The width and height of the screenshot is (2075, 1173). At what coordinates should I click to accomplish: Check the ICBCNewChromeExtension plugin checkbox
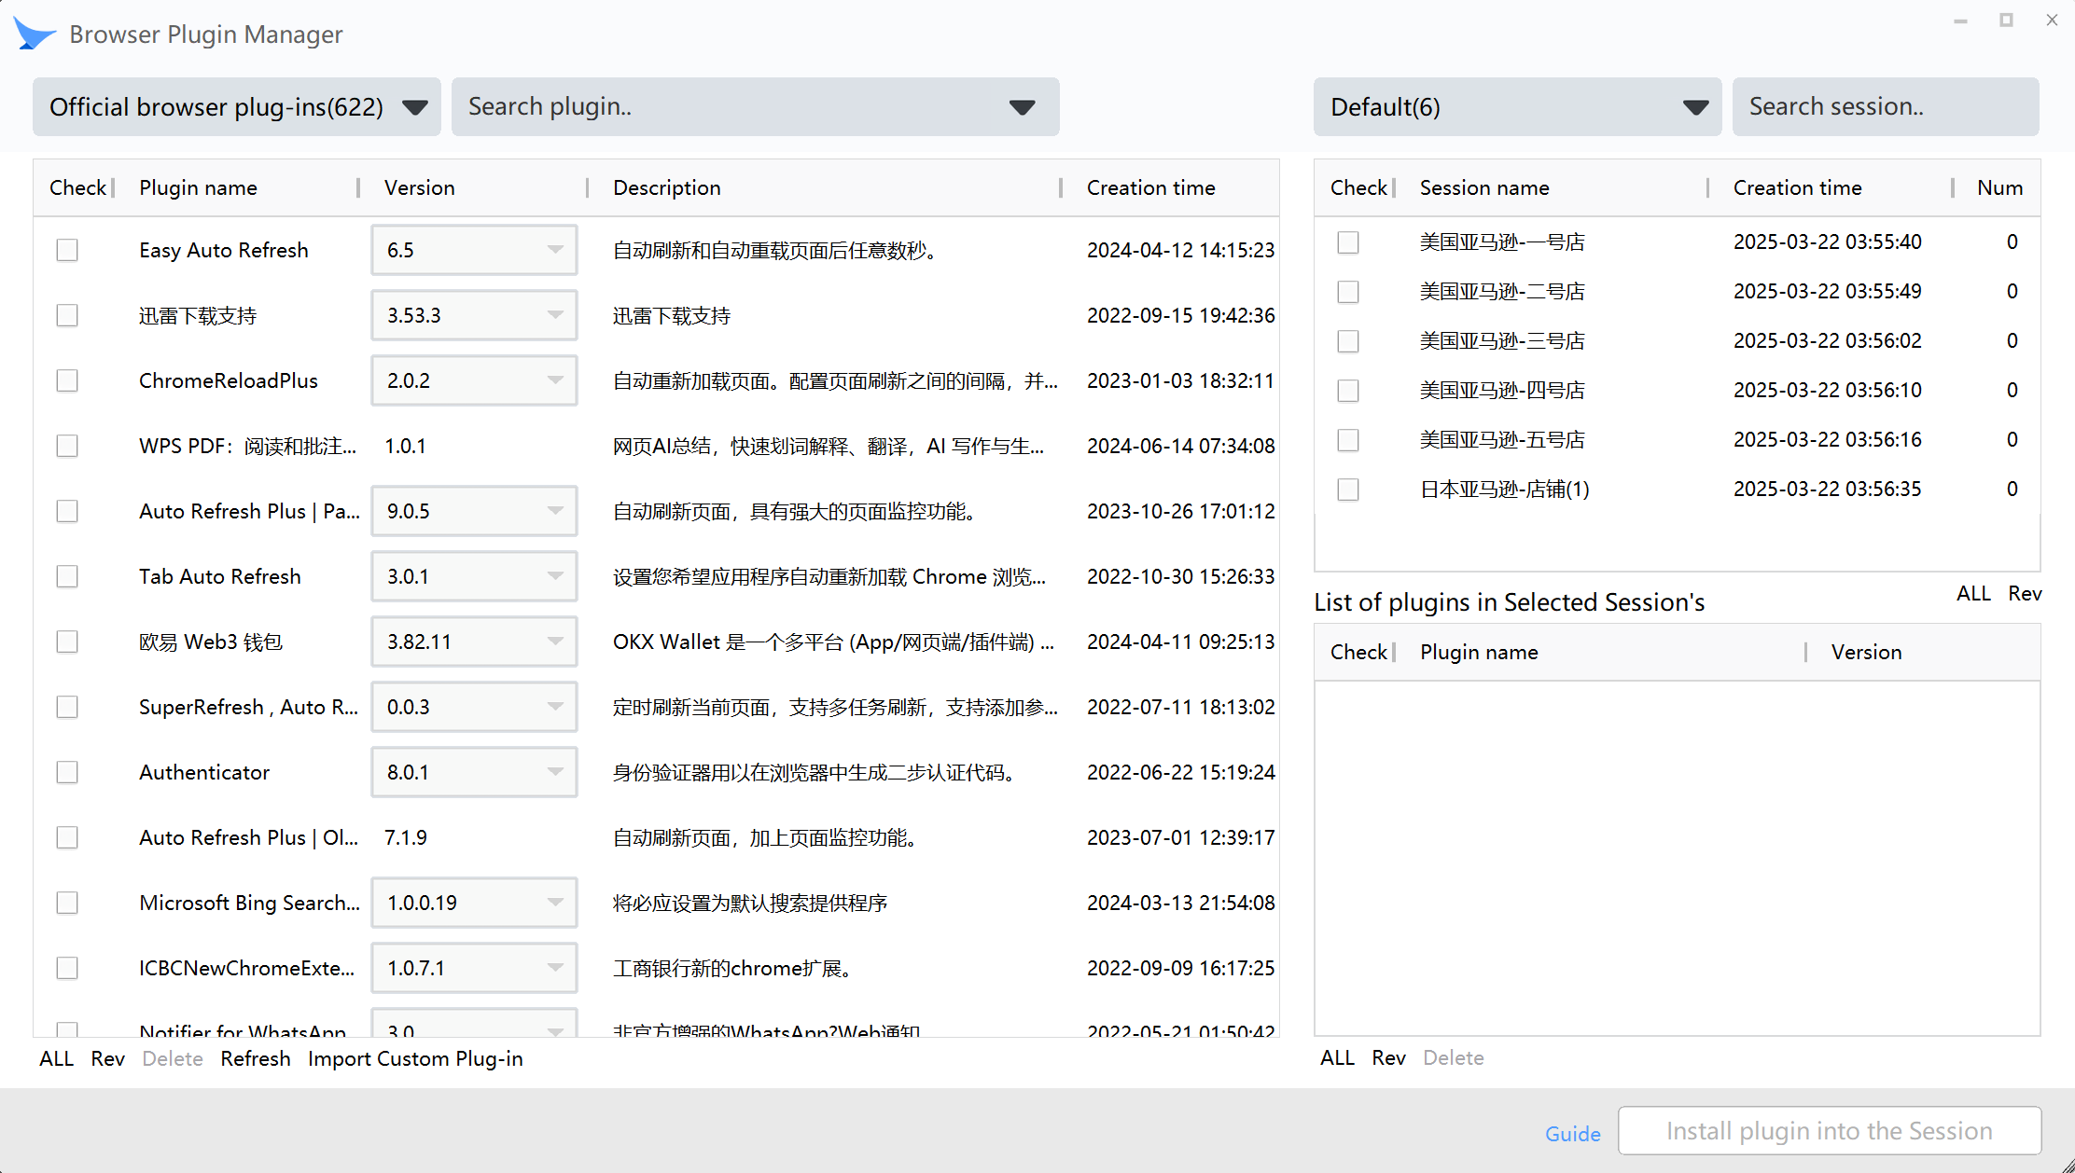click(x=67, y=968)
